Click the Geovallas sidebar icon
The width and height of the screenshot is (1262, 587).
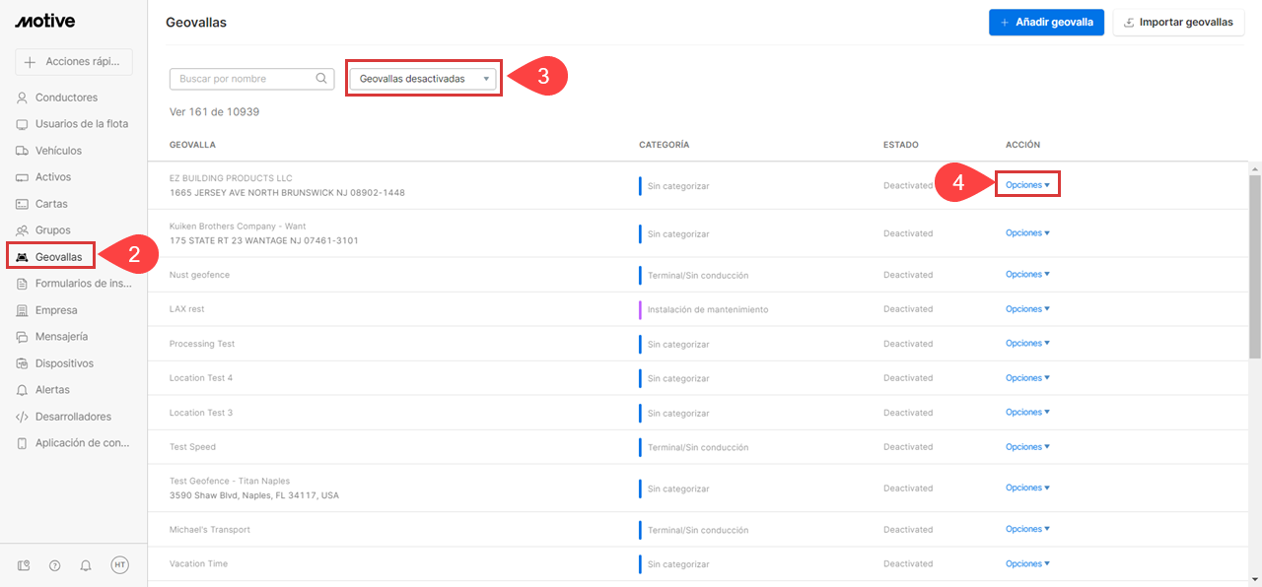pyautogui.click(x=22, y=257)
